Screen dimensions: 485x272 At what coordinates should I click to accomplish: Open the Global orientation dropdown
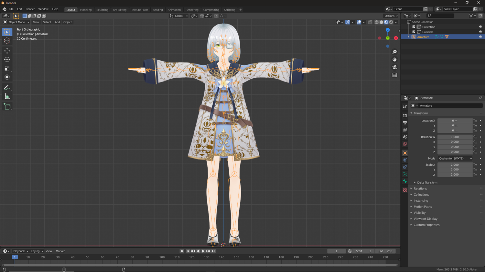(179, 16)
